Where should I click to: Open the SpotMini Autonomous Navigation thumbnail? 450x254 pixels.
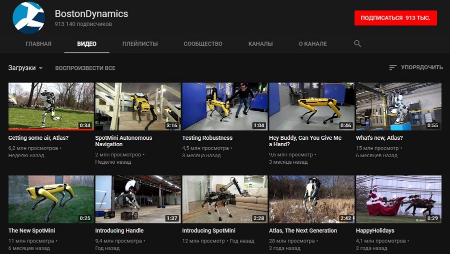138,106
